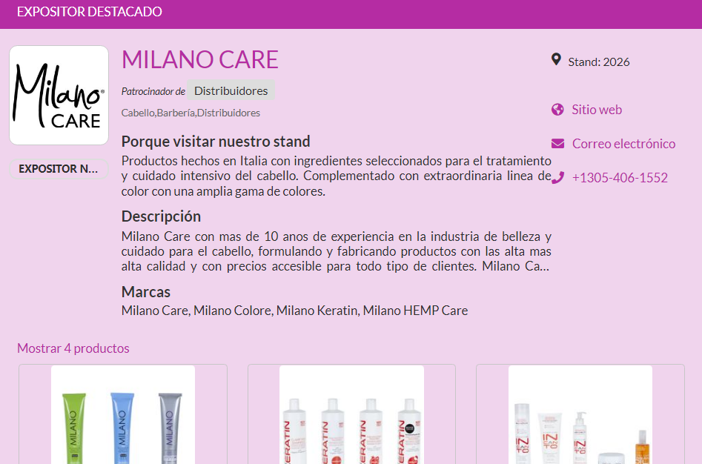
Task: Click the Correo electrónico link
Action: (623, 144)
